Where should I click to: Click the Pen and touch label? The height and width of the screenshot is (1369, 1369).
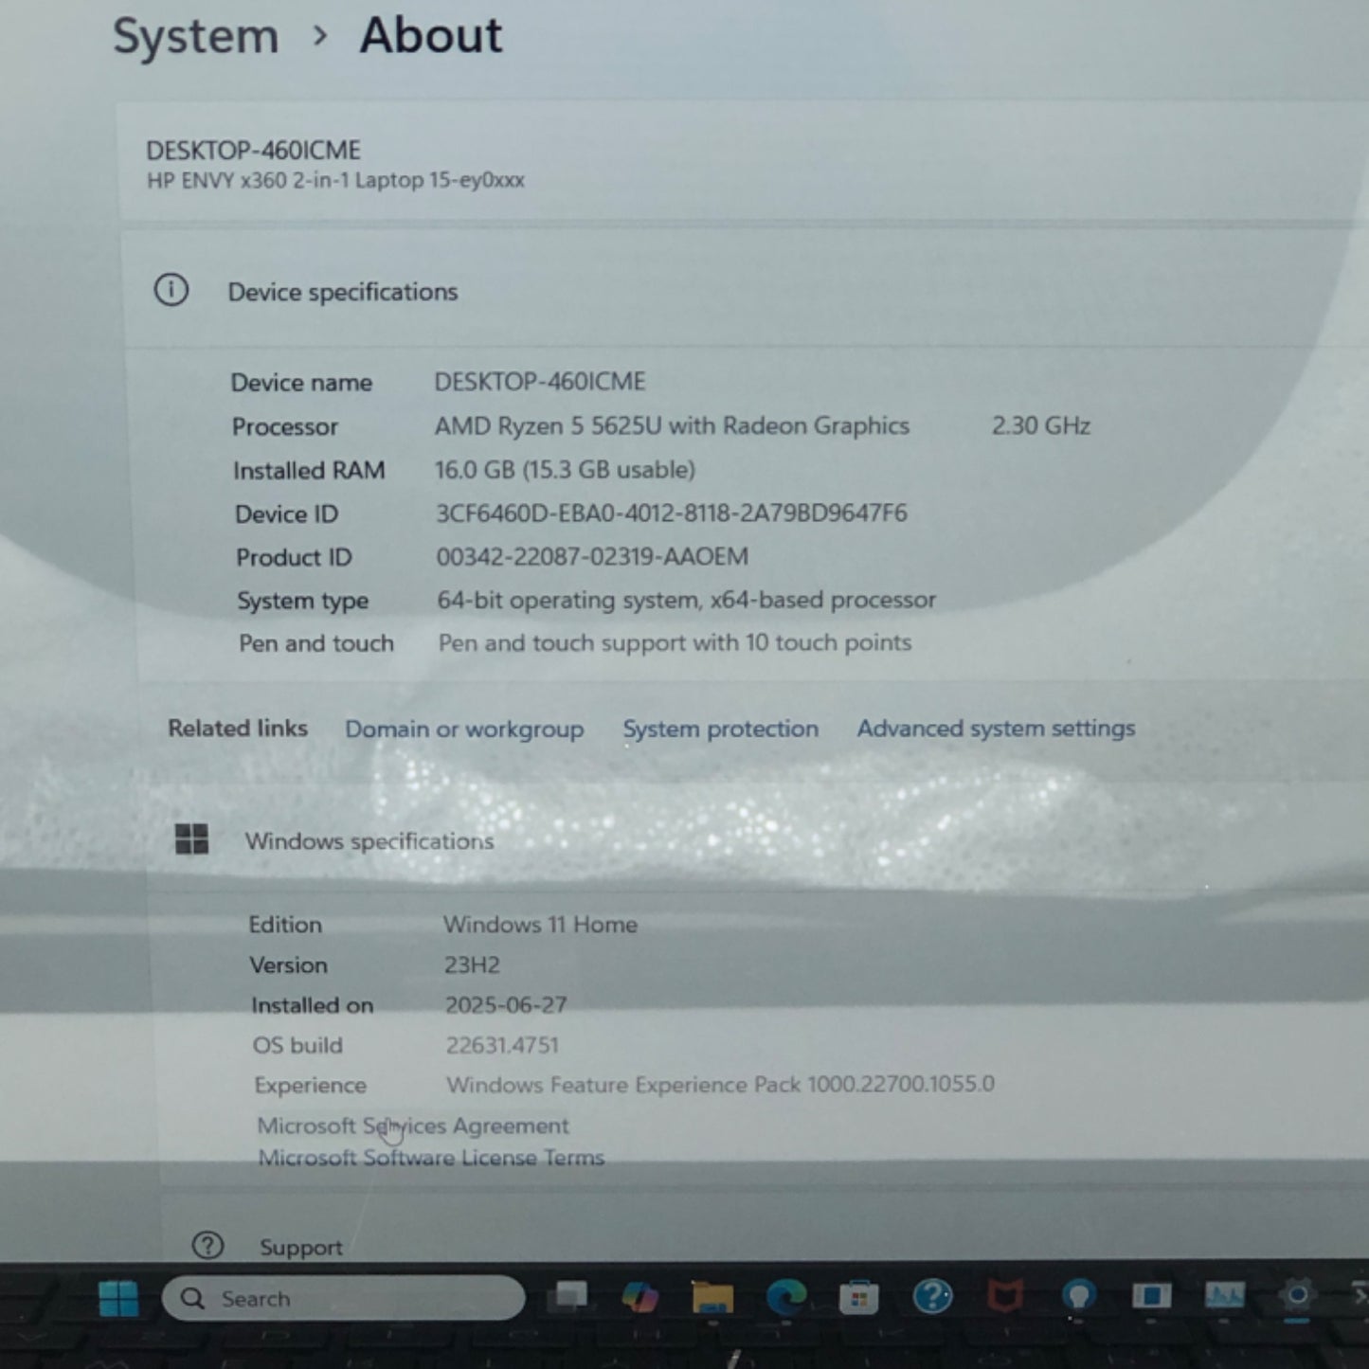316,644
